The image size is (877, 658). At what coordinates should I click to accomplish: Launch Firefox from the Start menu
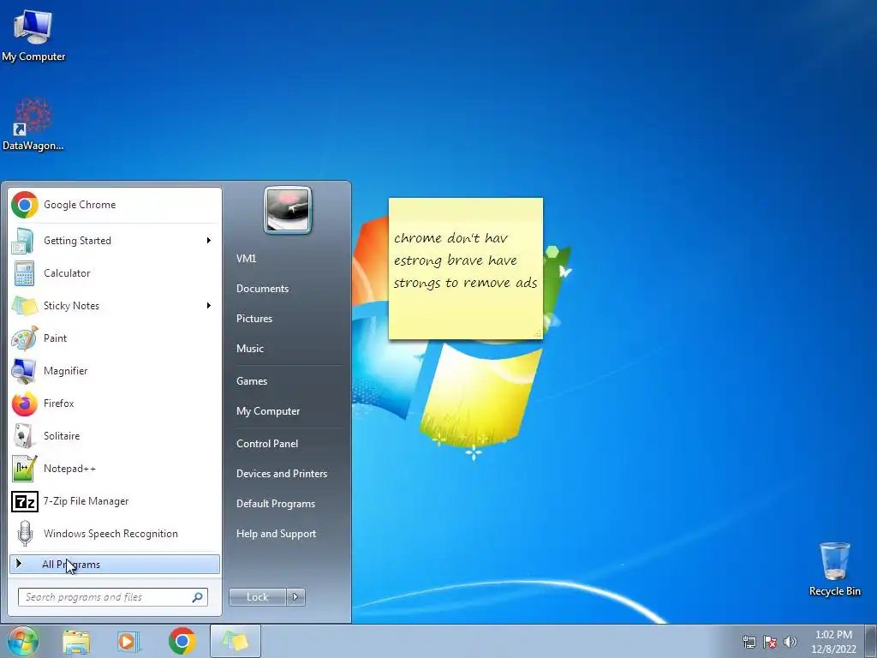click(x=115, y=404)
